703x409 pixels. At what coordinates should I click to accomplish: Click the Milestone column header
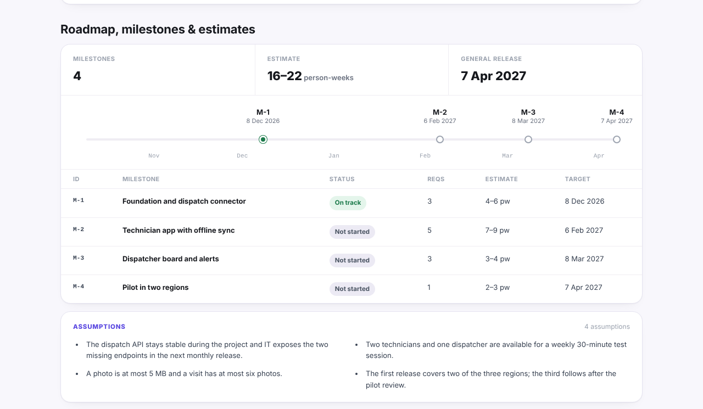[x=141, y=179]
